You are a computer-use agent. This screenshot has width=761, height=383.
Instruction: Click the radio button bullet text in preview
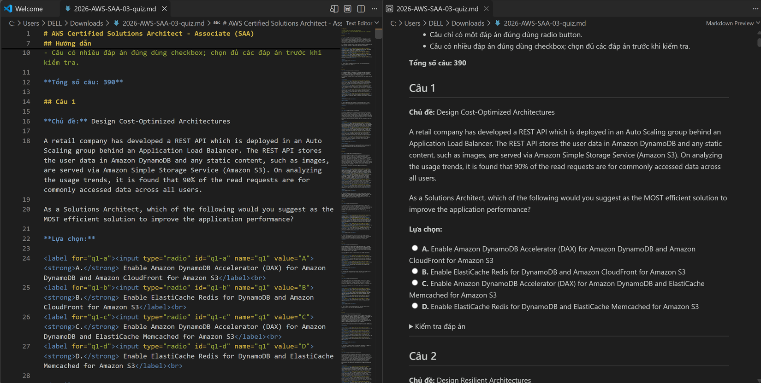pyautogui.click(x=506, y=35)
